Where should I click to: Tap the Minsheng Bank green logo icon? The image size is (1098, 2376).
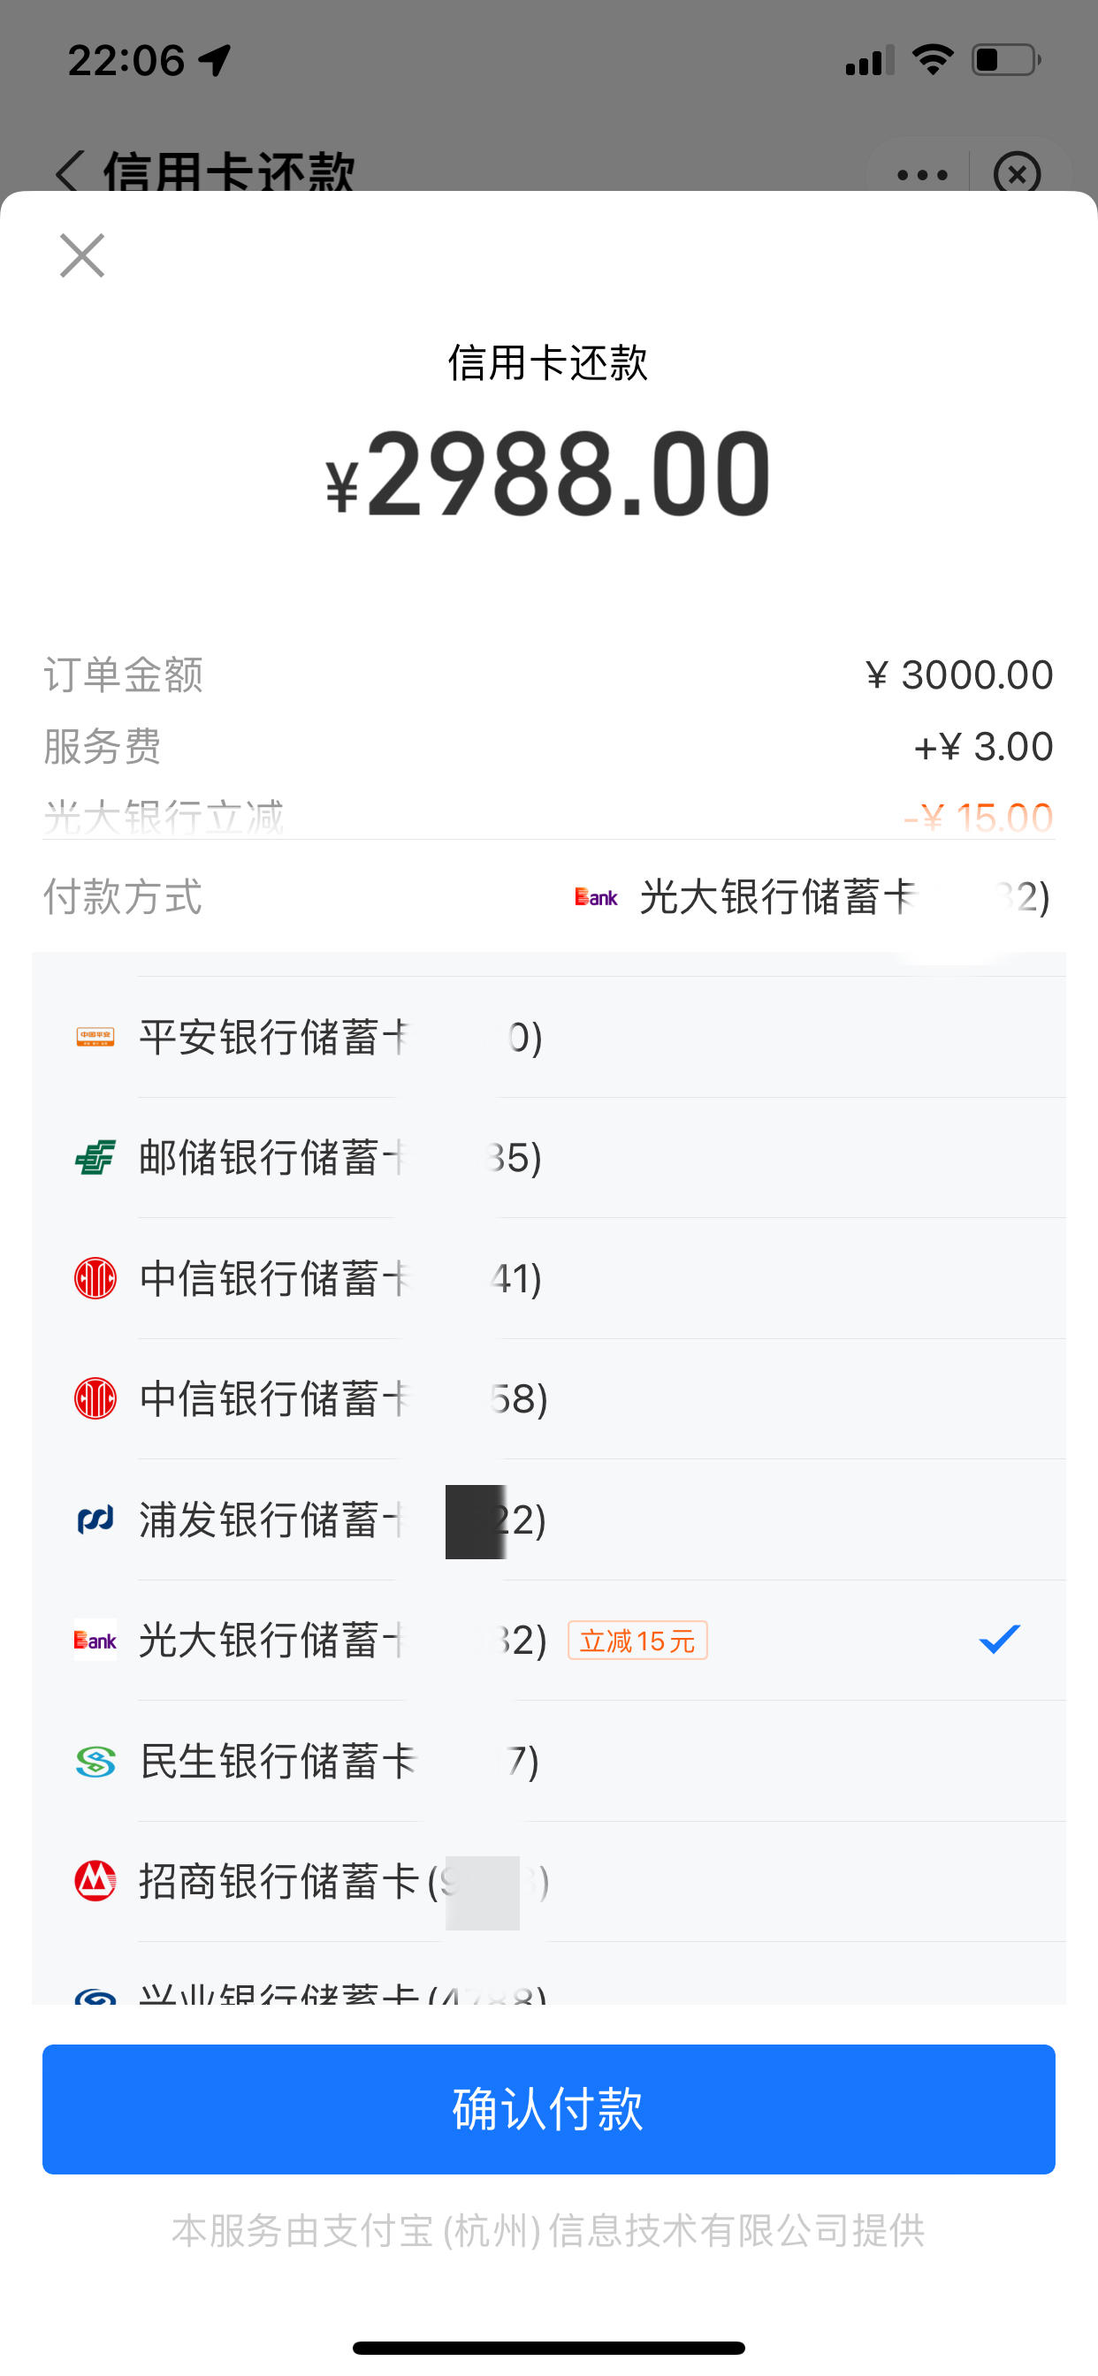point(95,1761)
